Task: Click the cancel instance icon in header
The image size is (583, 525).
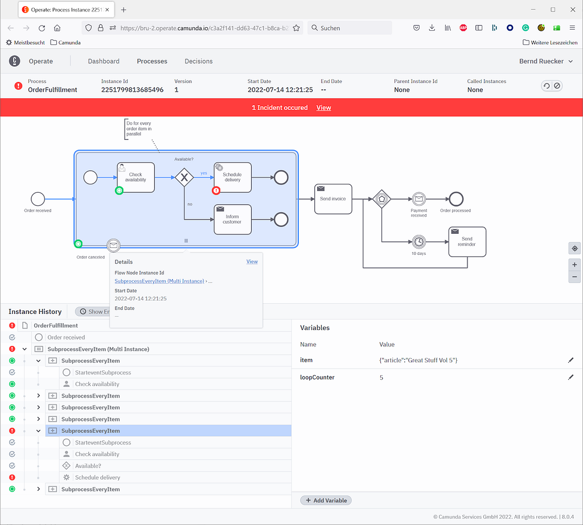Action: tap(557, 86)
